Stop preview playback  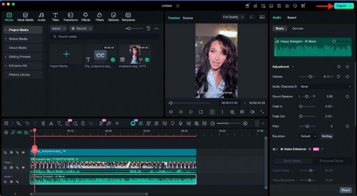(200, 112)
